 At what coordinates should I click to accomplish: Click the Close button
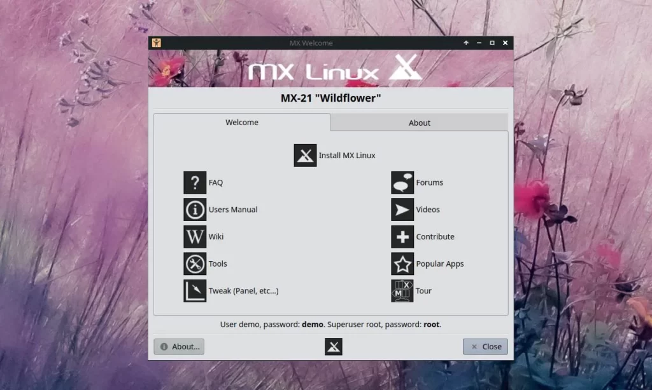coord(485,347)
